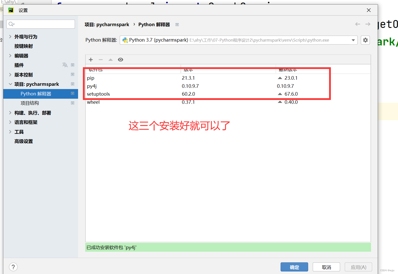Click the upgrade package arrow icon

pyautogui.click(x=110, y=60)
